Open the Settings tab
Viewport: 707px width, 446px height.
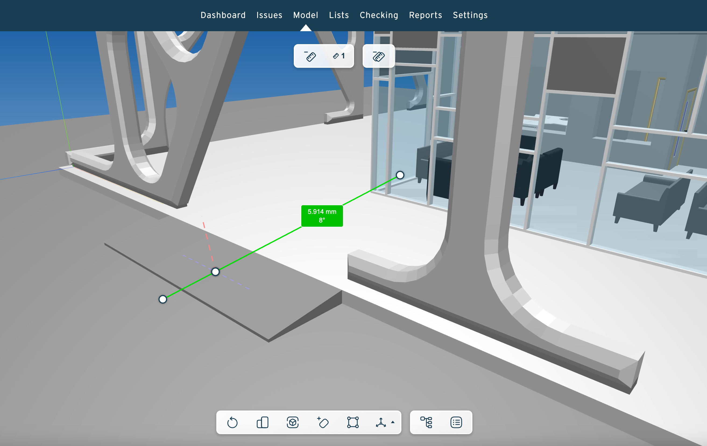click(470, 15)
